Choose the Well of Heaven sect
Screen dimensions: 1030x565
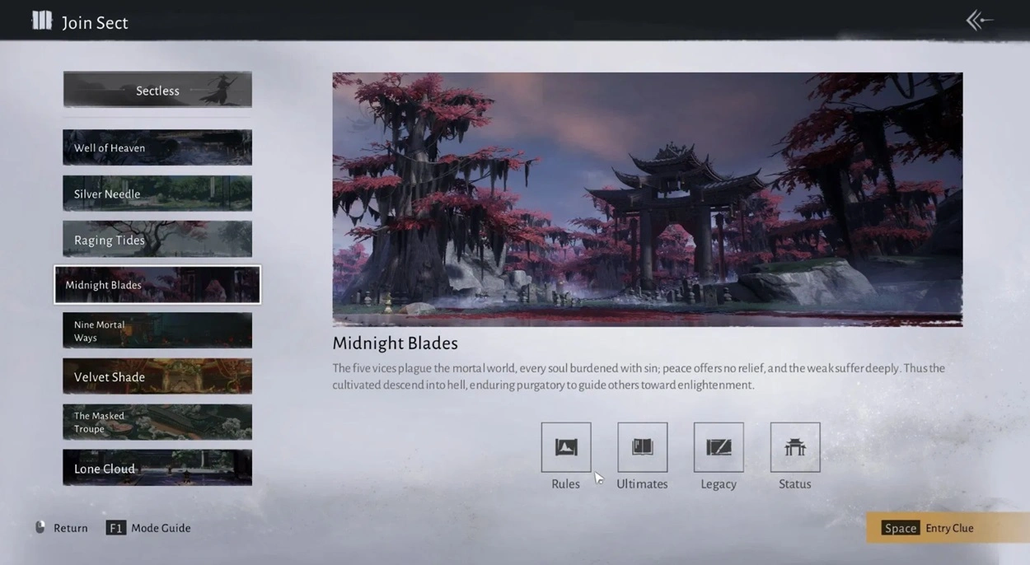pos(157,147)
